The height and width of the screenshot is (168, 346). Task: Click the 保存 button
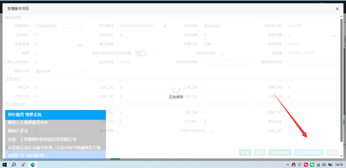click(x=260, y=153)
